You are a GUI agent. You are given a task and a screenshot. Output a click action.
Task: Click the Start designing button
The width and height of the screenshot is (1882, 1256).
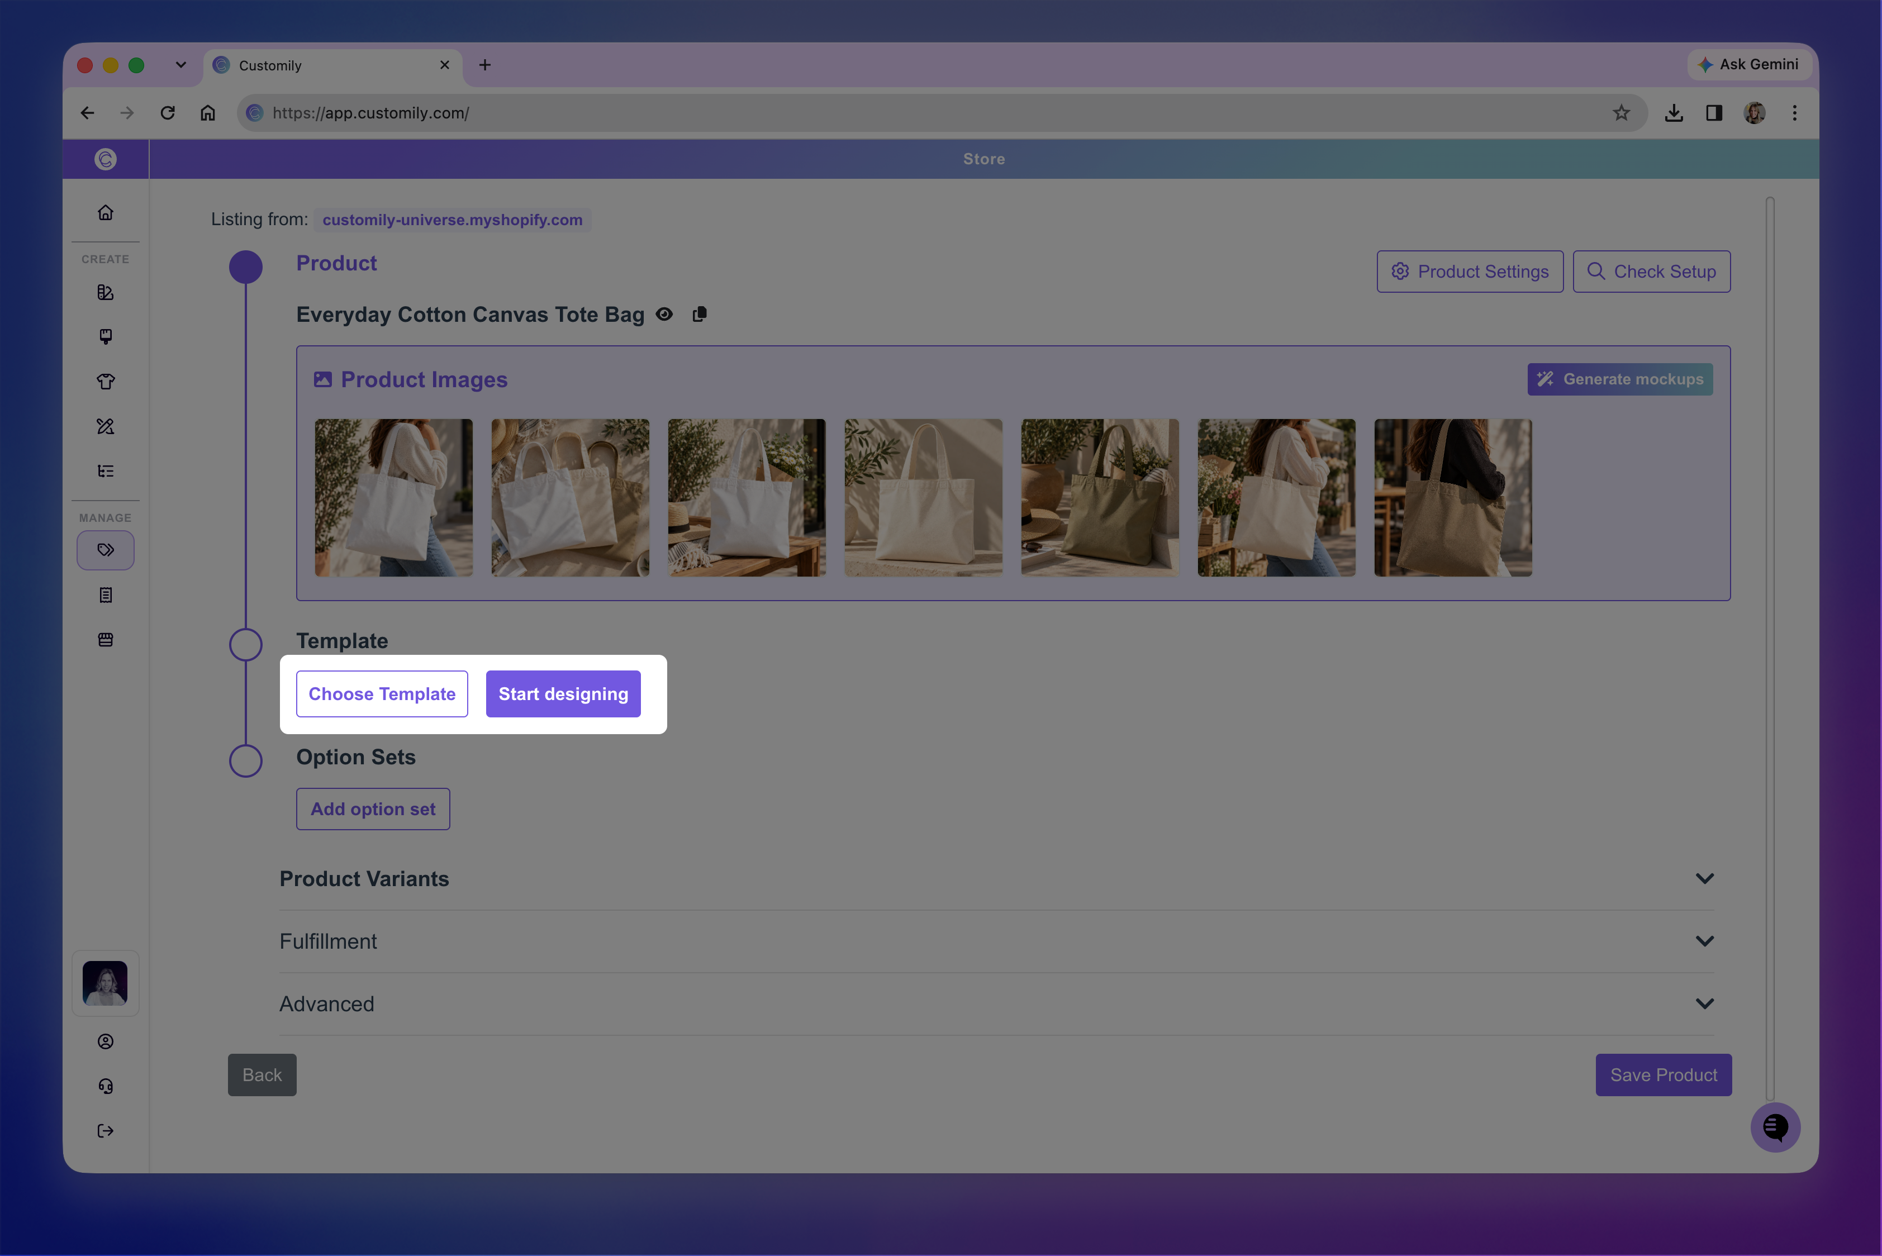[563, 694]
